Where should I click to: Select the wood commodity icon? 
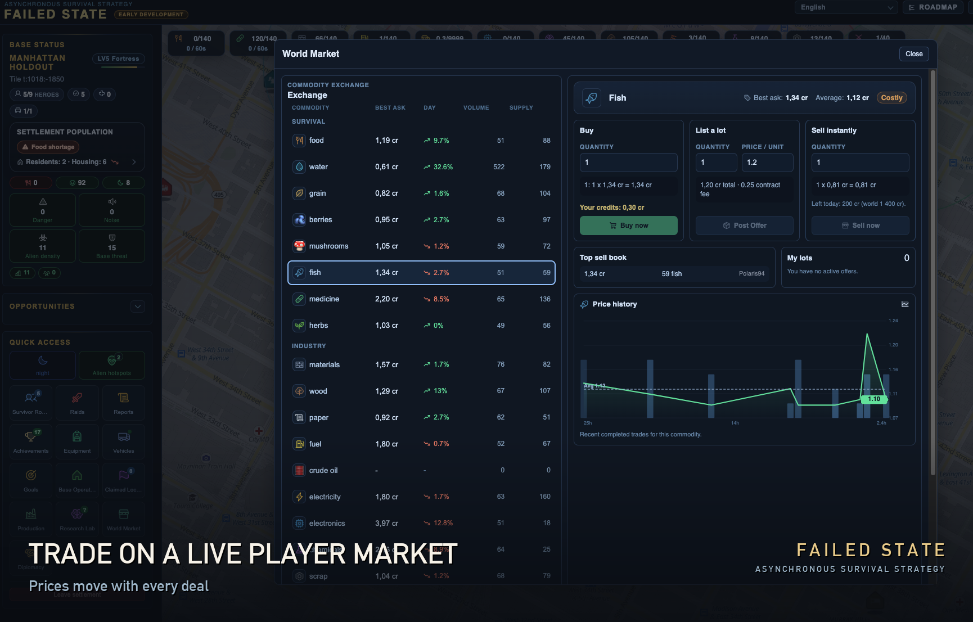pyautogui.click(x=299, y=391)
